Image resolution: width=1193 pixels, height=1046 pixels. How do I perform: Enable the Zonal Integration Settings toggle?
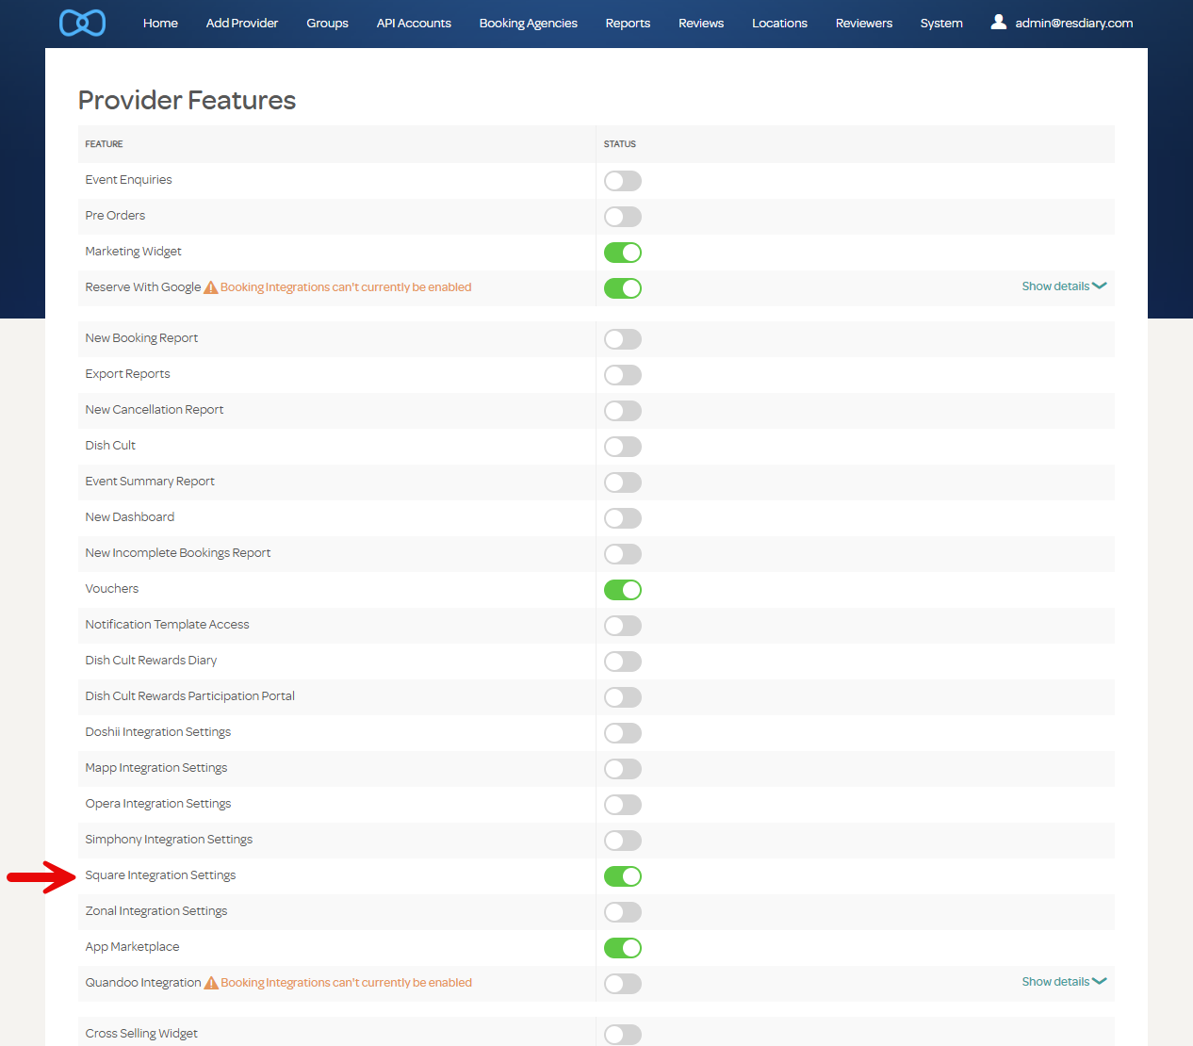[623, 912]
